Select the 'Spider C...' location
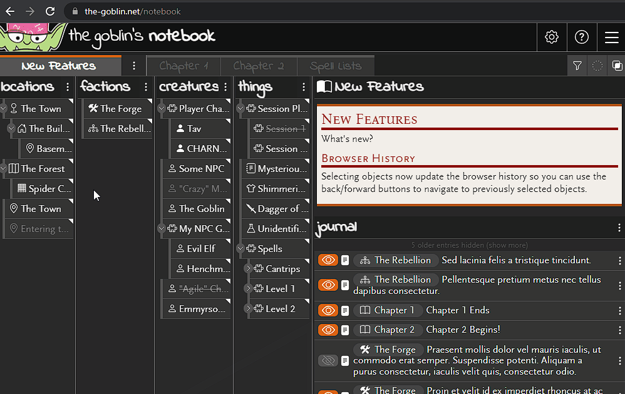The height and width of the screenshot is (394, 625). 43,189
